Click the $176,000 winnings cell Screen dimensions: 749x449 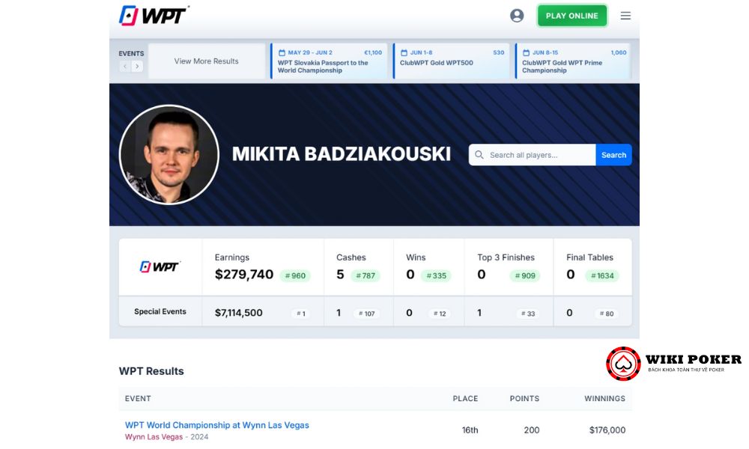[607, 430]
